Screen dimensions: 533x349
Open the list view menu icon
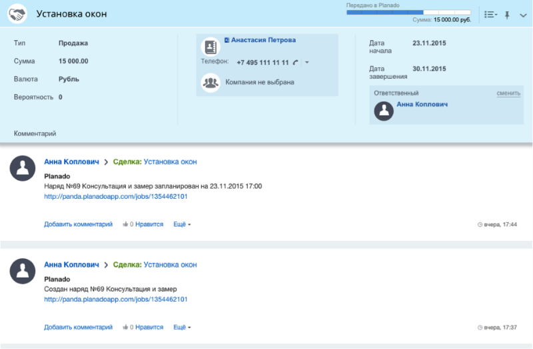point(490,14)
